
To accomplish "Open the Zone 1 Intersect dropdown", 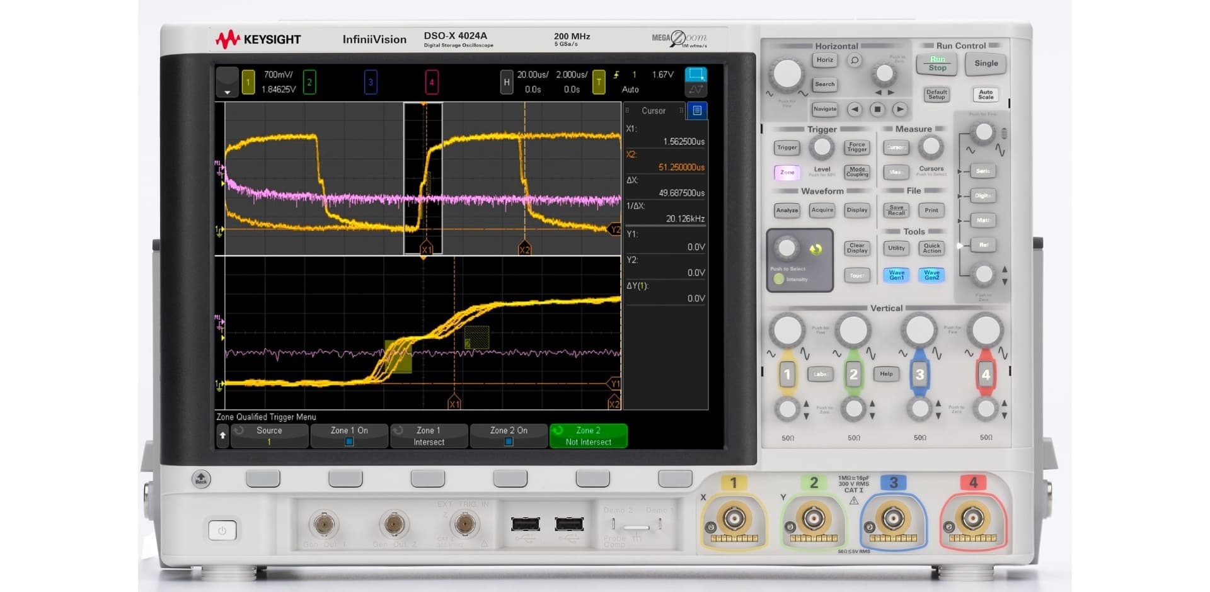I will point(429,436).
